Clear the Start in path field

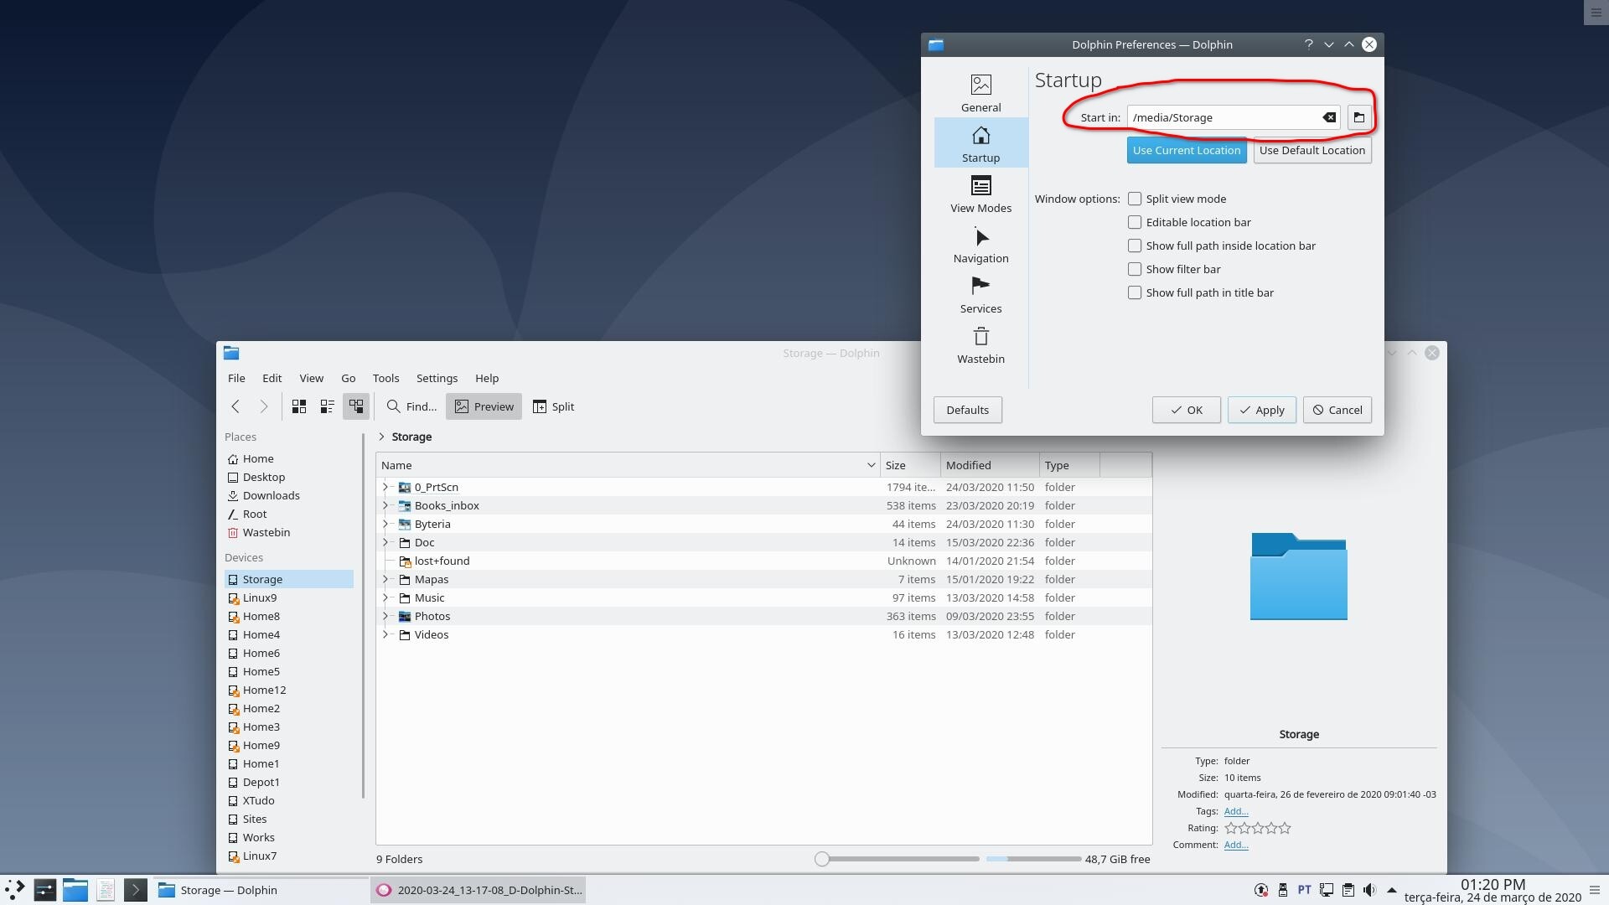[1329, 117]
